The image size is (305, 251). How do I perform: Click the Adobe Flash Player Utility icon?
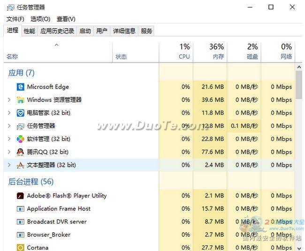tap(20, 196)
